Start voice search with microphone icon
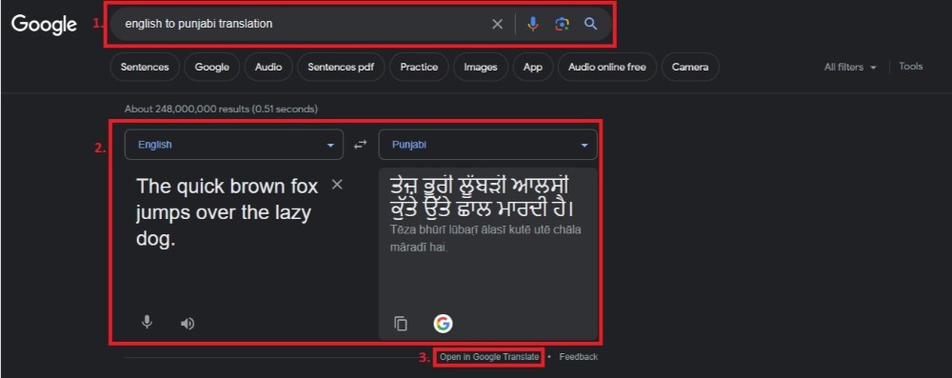The width and height of the screenshot is (952, 378). [532, 24]
